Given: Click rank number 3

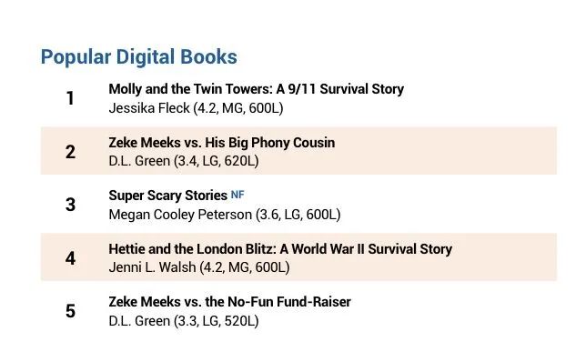Looking at the screenshot, I should coord(70,205).
